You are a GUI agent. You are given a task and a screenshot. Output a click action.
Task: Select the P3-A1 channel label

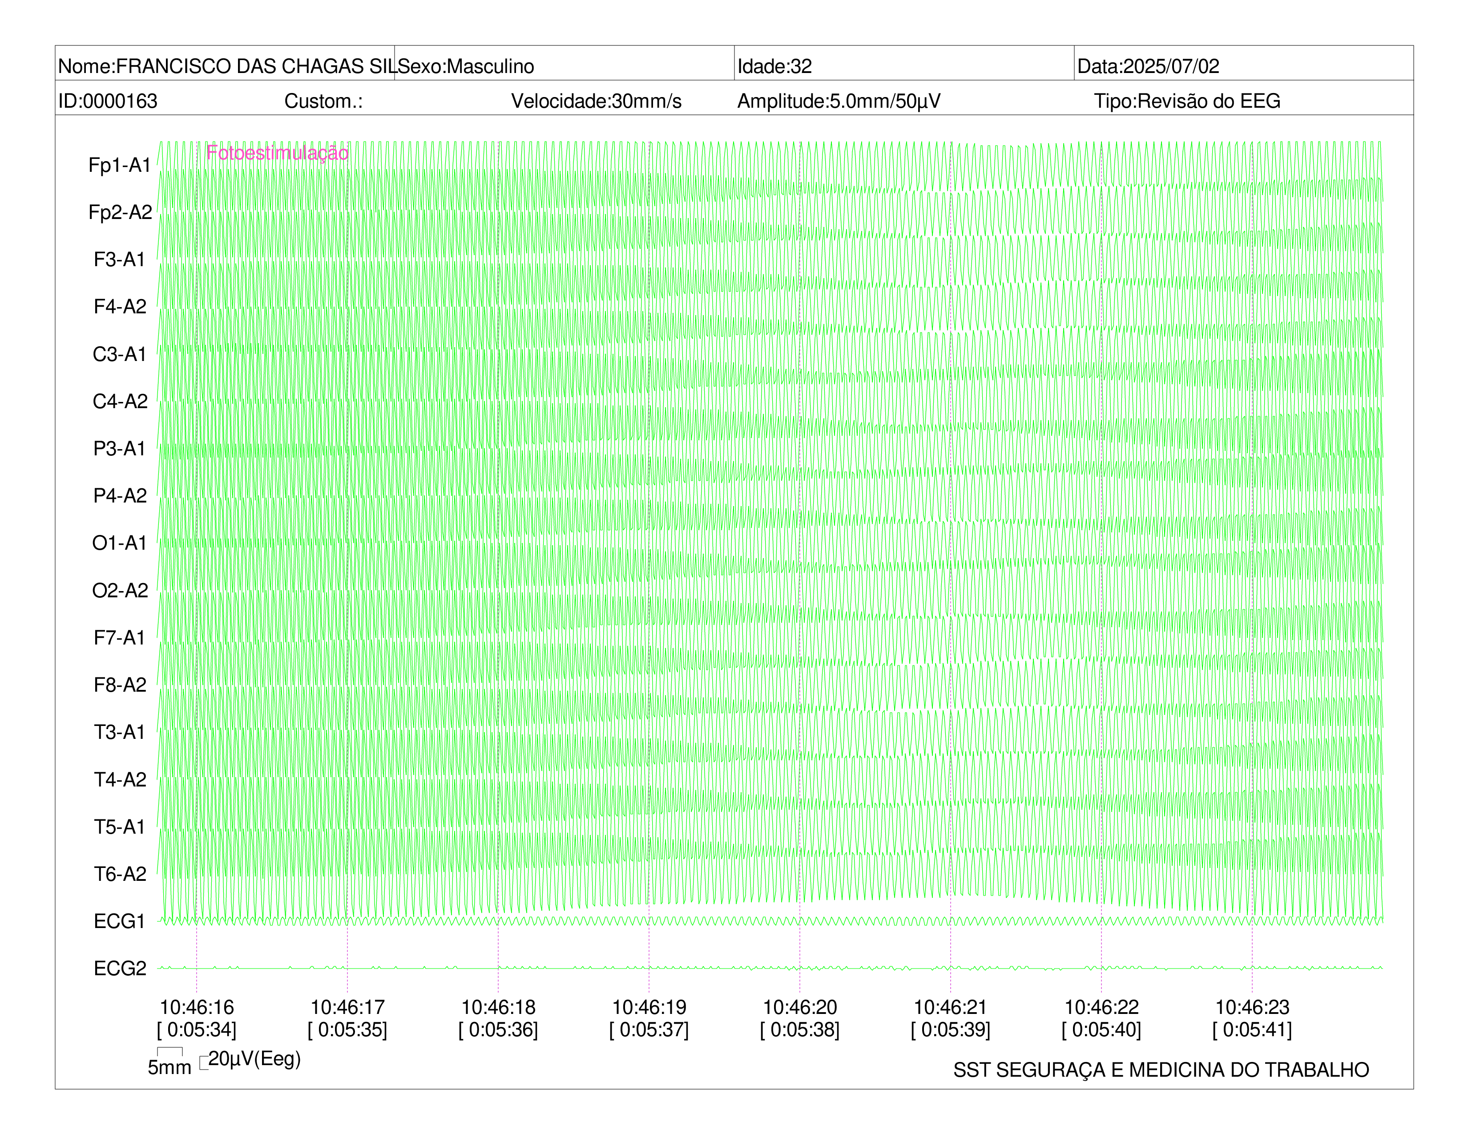pyautogui.click(x=120, y=448)
